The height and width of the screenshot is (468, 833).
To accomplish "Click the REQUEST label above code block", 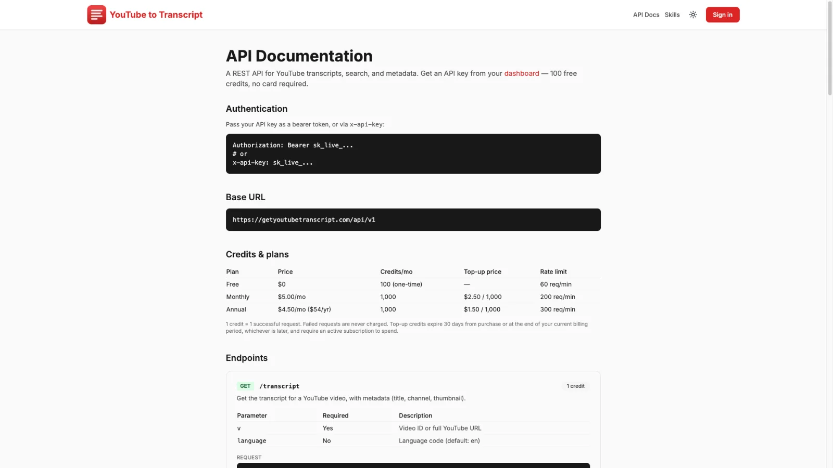I will coord(249,458).
